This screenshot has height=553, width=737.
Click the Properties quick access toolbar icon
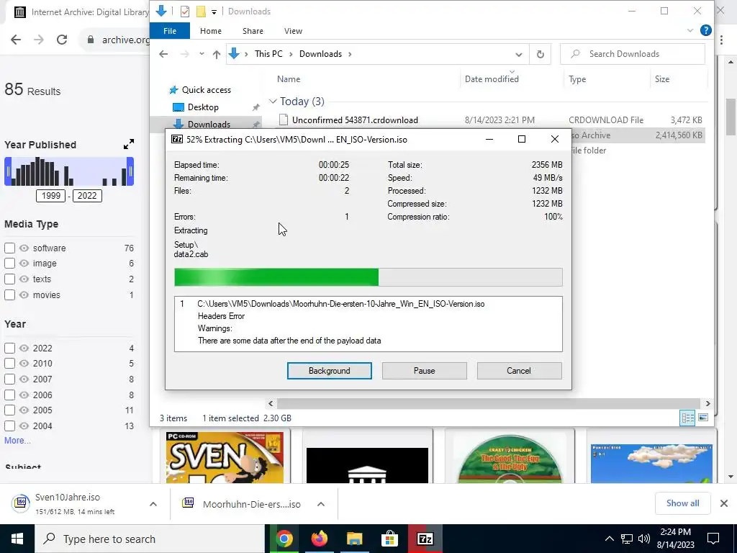[x=185, y=12]
